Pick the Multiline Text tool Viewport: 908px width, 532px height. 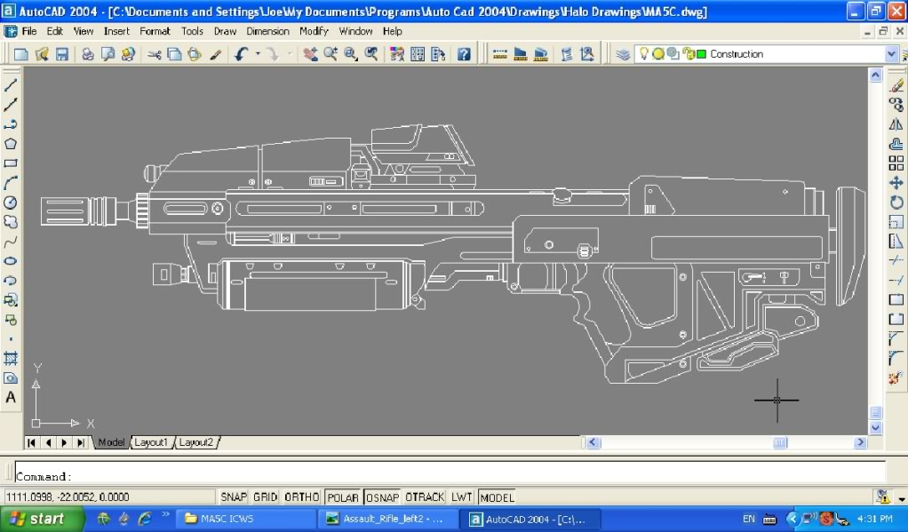pyautogui.click(x=12, y=398)
